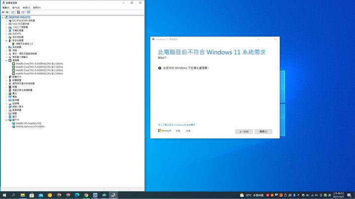Click the 滑鼠及其他指標裝置 mouse icon
This screenshot has width=355, height=199.
(x=10, y=90)
